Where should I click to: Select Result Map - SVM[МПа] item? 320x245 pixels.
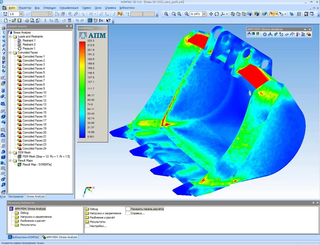[37, 164]
